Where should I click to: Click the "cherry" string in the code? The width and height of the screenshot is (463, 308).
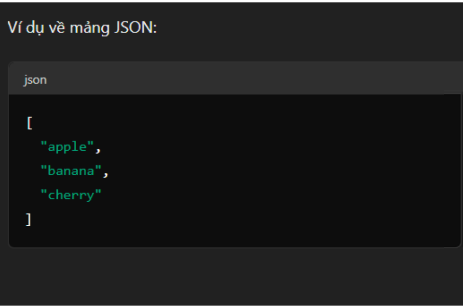(70, 195)
